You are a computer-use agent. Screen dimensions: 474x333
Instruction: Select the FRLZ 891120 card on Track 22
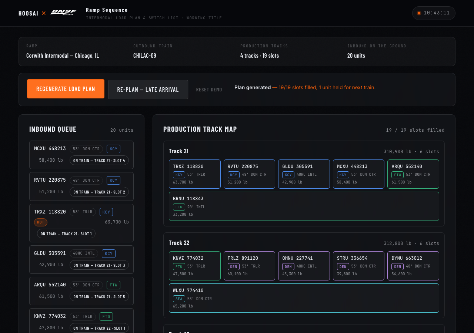[249, 266]
